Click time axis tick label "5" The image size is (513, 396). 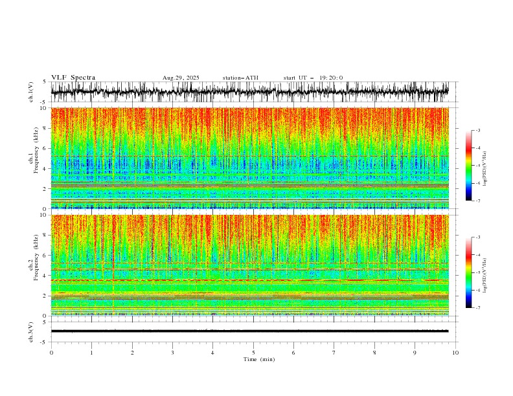(x=253, y=353)
